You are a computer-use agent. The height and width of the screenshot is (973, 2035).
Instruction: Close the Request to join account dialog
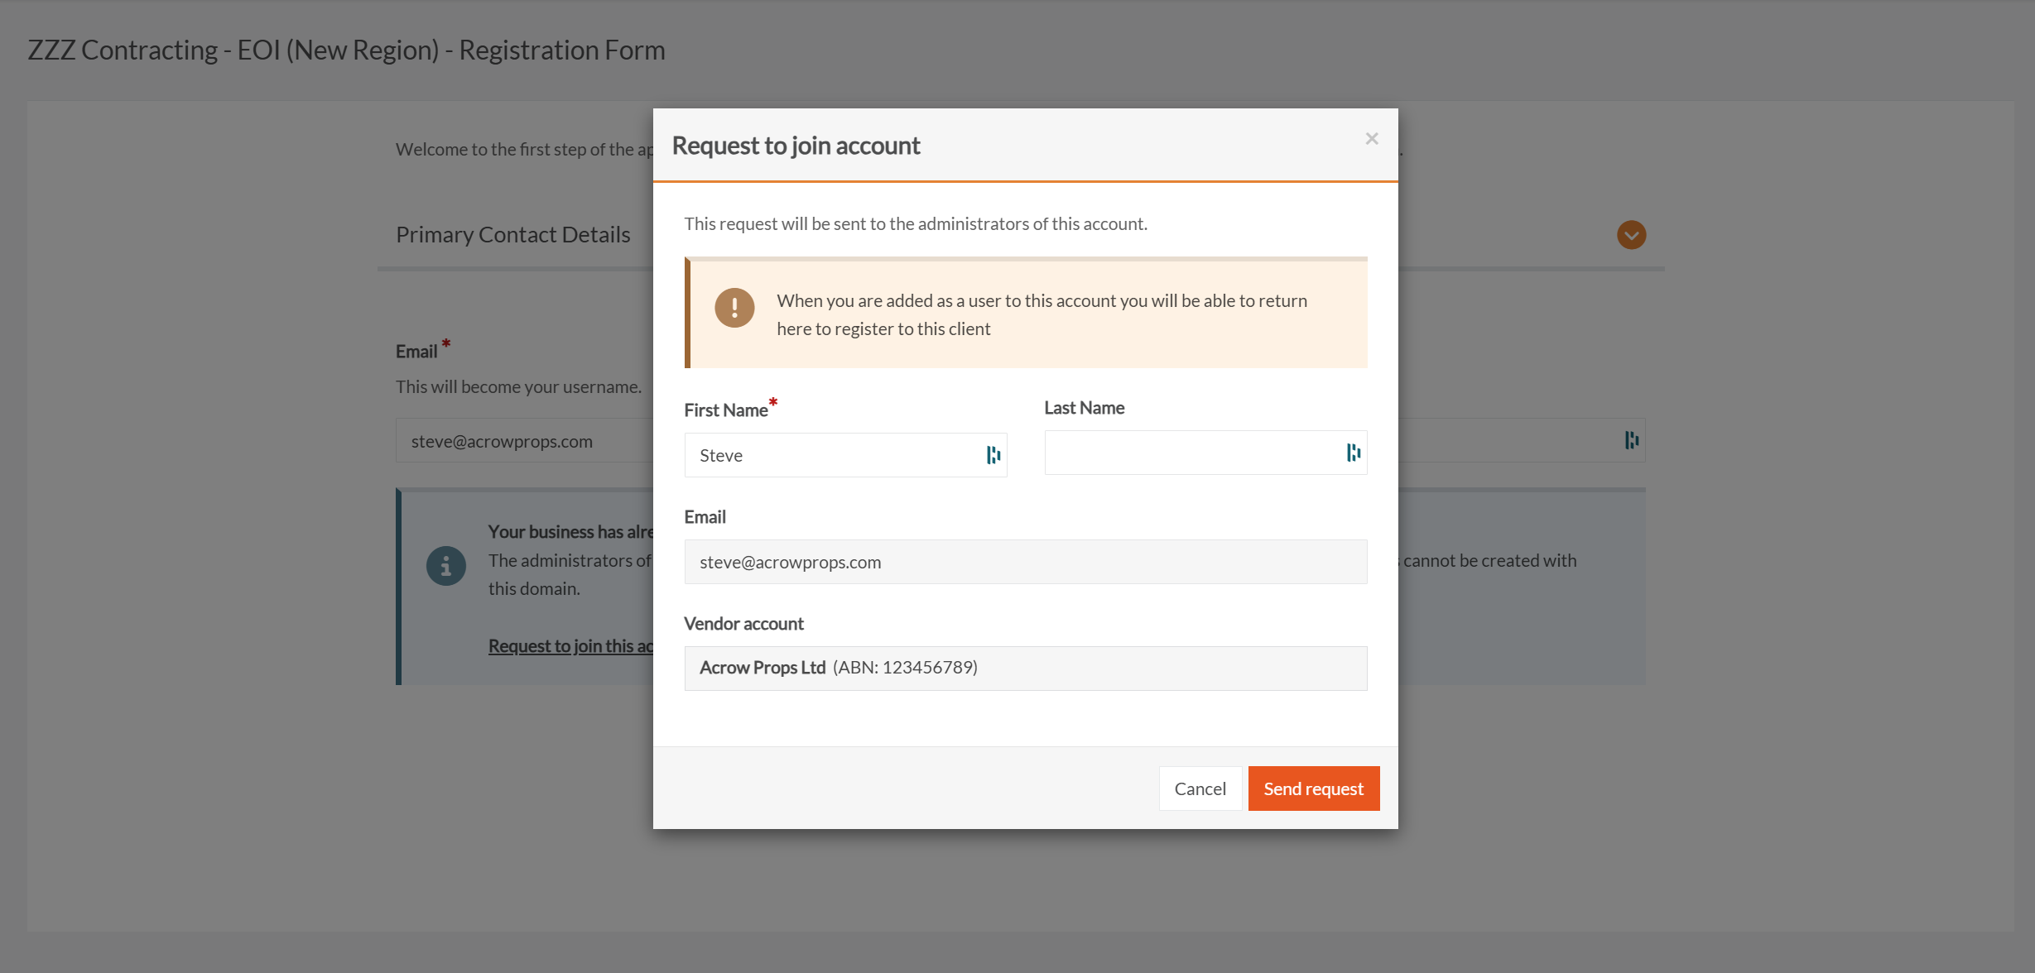coord(1371,139)
